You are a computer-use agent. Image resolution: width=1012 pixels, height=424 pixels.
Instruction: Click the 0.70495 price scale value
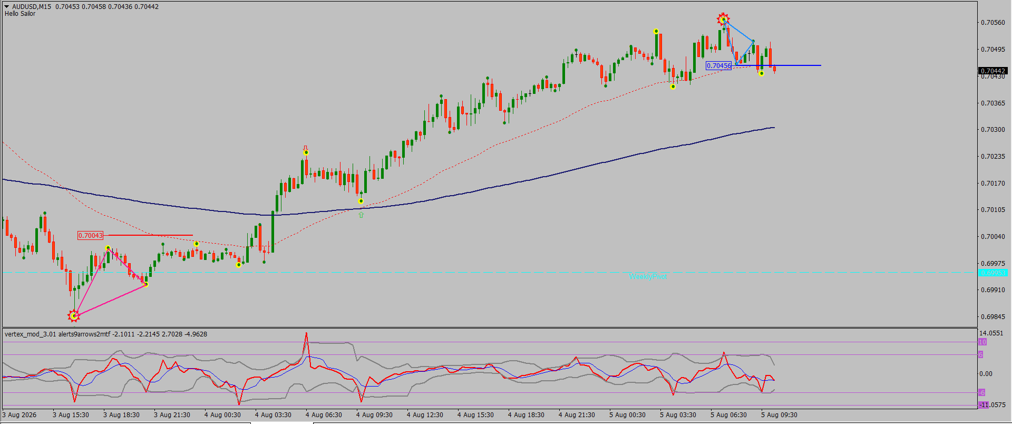tap(992, 50)
